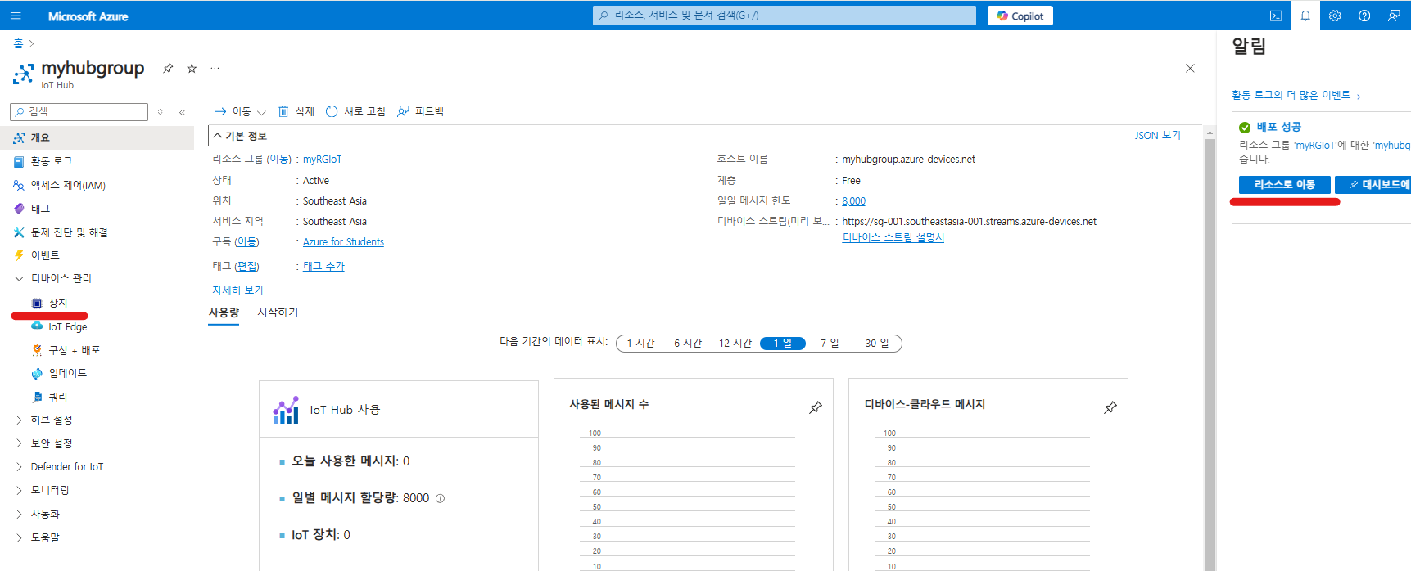Mark myhubgroup as favorite with the star
The height and width of the screenshot is (571, 1411).
tap(192, 69)
